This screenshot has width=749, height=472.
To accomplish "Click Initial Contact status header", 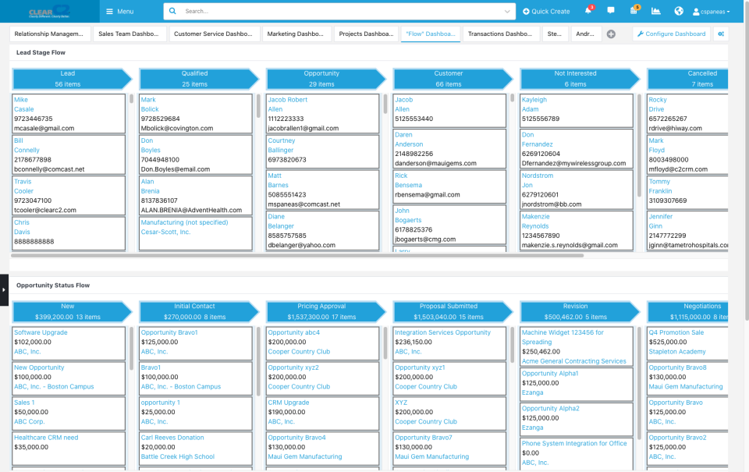I will point(199,311).
